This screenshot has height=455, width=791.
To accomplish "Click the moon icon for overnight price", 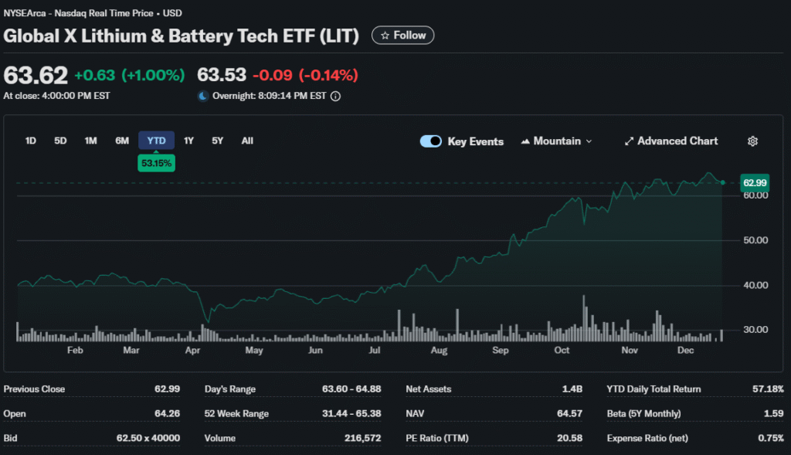I will point(203,97).
